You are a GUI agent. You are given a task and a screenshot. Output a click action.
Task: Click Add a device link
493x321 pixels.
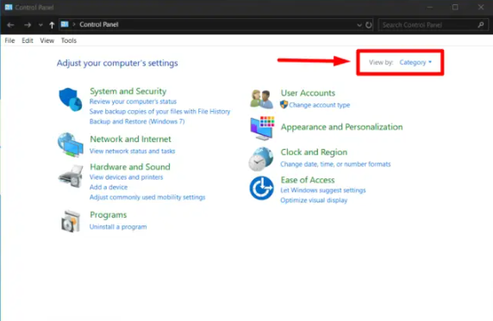click(109, 188)
